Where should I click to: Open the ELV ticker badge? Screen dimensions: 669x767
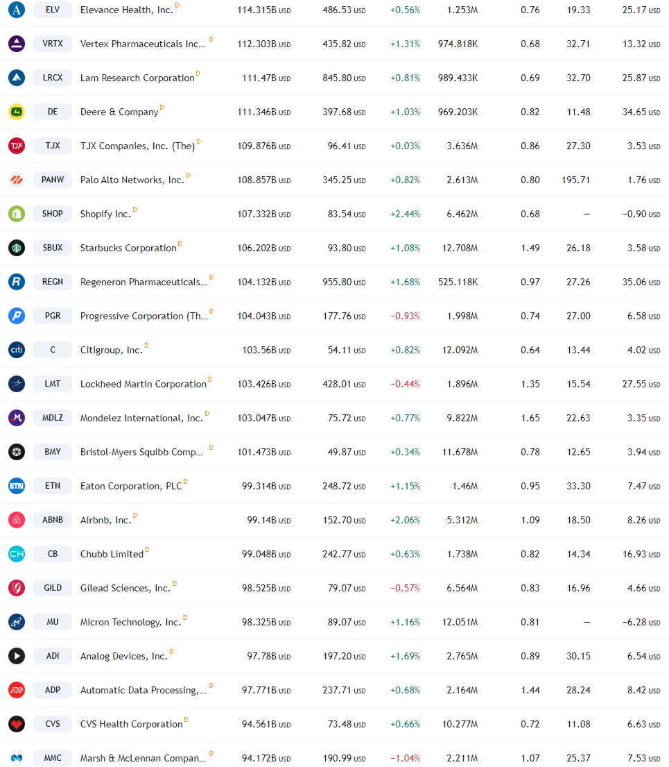52,10
